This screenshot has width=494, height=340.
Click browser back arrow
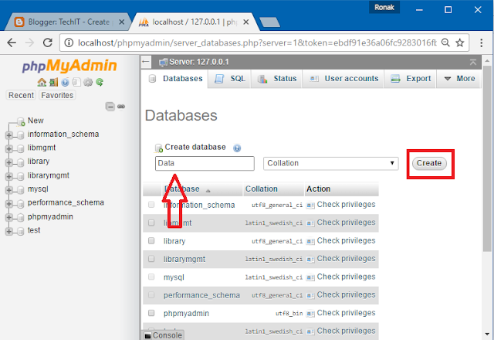click(12, 42)
